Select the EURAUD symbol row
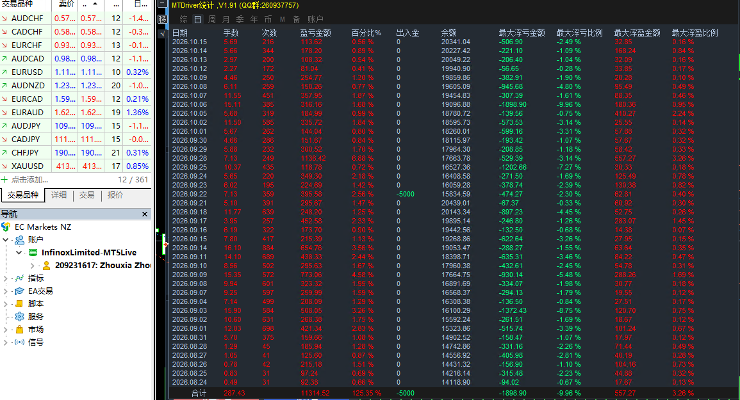 pyautogui.click(x=76, y=112)
